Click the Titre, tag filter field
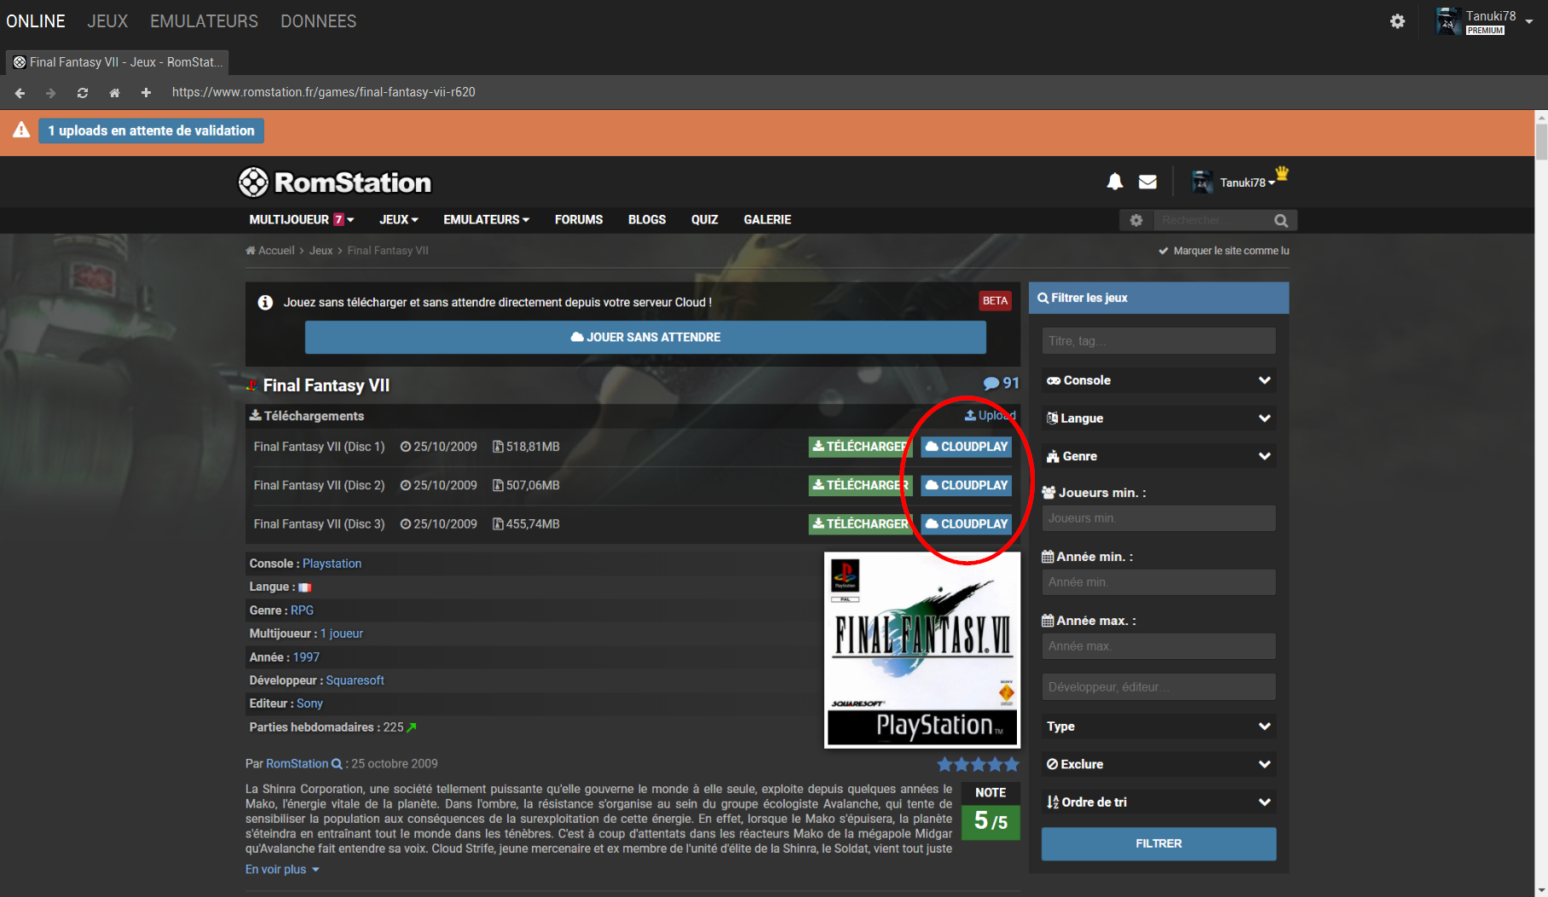This screenshot has width=1548, height=897. (1158, 341)
